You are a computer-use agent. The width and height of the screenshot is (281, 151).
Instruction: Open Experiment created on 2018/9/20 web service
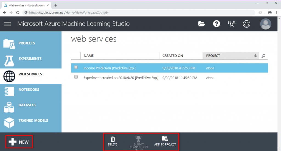click(x=121, y=78)
